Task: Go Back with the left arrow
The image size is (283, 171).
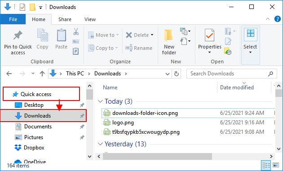Action: 9,74
